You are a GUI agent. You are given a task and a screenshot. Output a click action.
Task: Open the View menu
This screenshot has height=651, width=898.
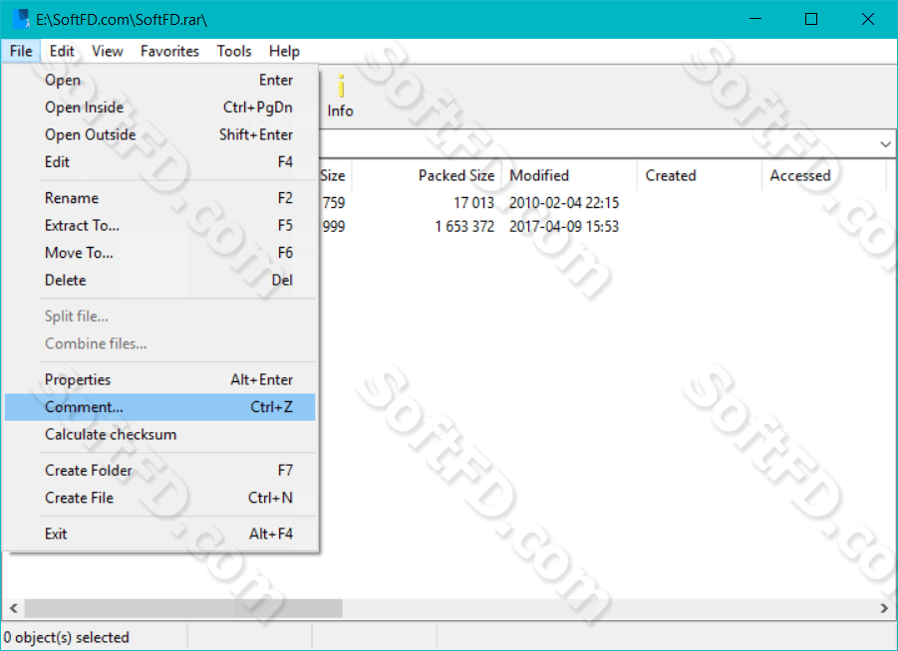(107, 51)
